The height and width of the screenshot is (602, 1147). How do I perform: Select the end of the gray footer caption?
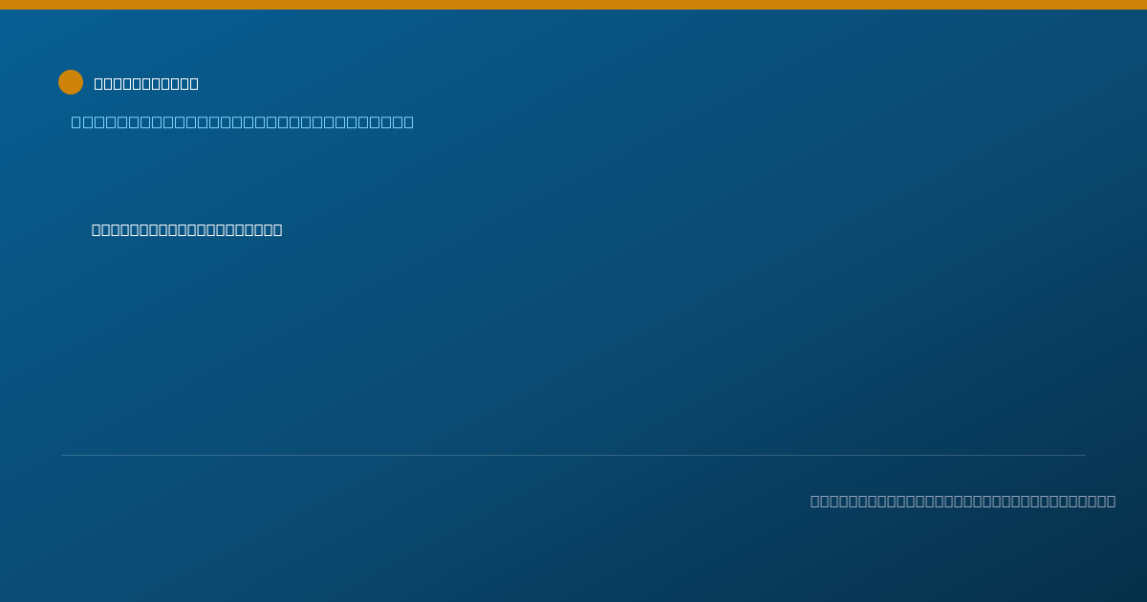click(1110, 501)
